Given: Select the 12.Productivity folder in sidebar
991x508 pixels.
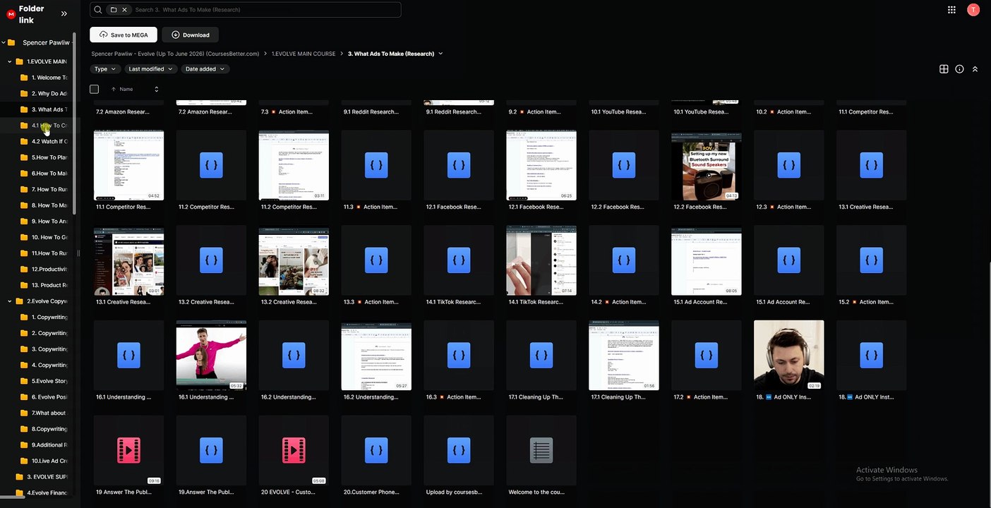Looking at the screenshot, I should (x=44, y=270).
